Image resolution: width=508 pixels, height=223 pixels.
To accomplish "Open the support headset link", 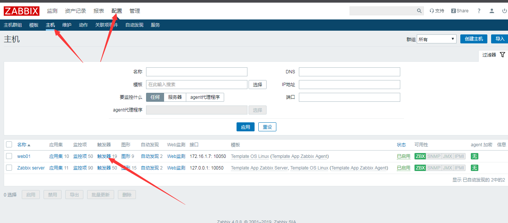I will [437, 11].
